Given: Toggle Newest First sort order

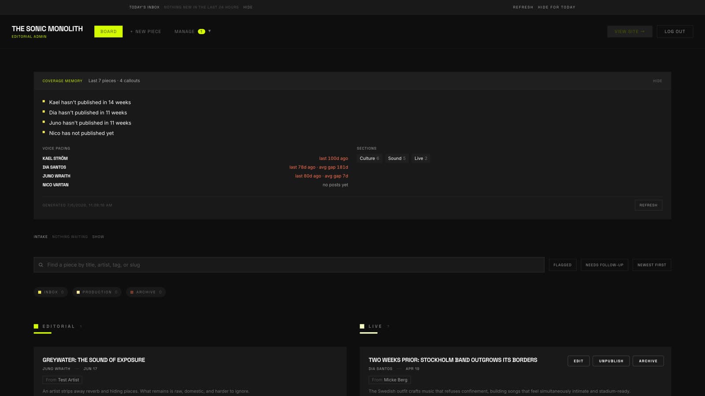Looking at the screenshot, I should [652, 265].
